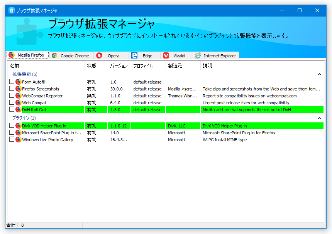Select the Windows Live Photo Gallery checkbox
The image size is (332, 234).
(12, 139)
